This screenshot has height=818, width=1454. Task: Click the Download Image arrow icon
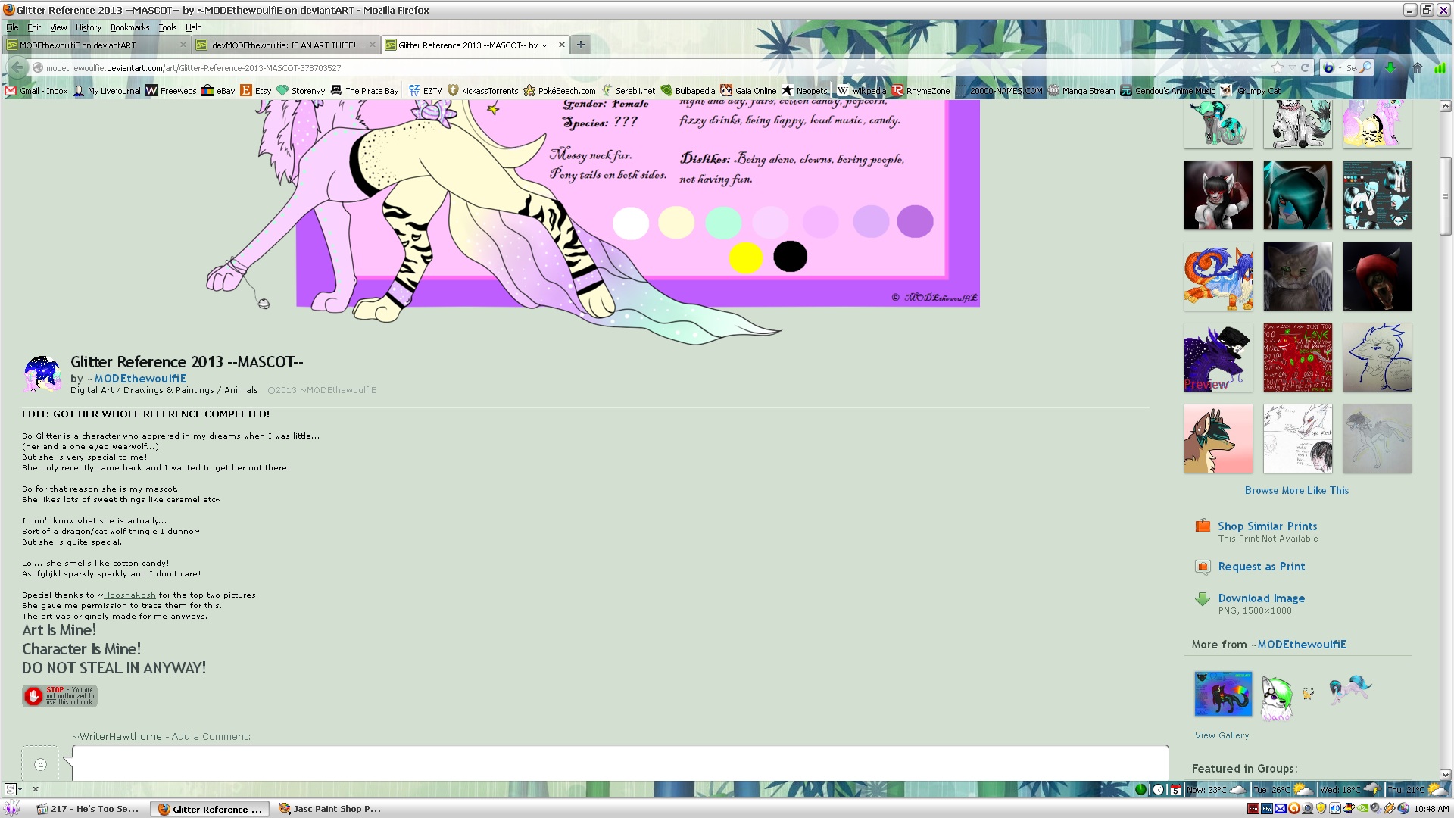pyautogui.click(x=1203, y=599)
